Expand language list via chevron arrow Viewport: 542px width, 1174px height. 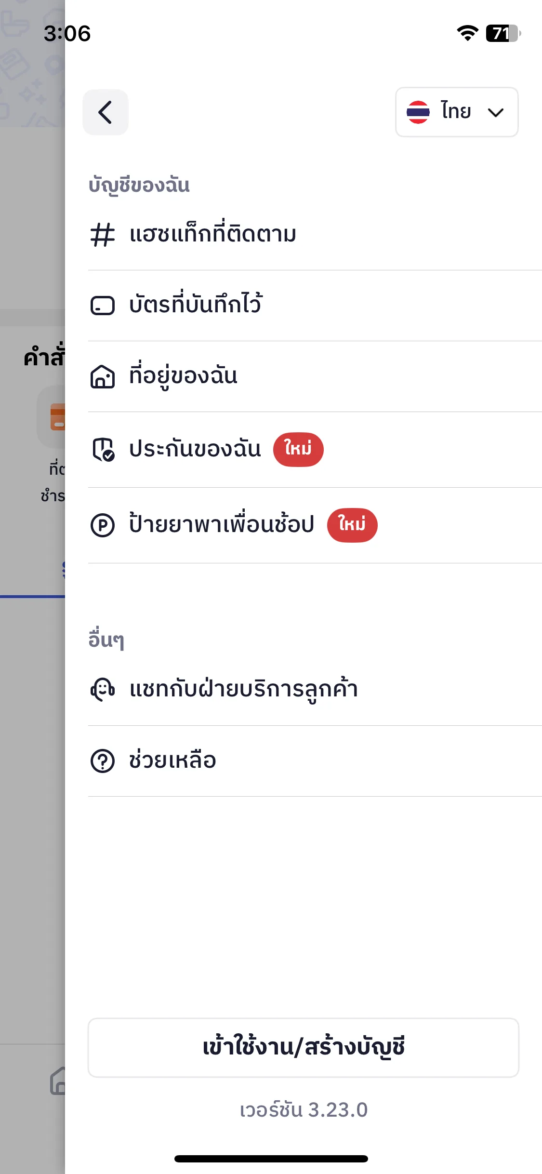click(495, 113)
